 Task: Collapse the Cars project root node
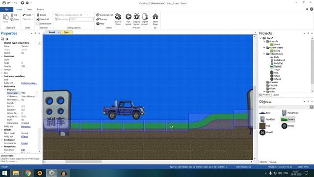click(261, 38)
